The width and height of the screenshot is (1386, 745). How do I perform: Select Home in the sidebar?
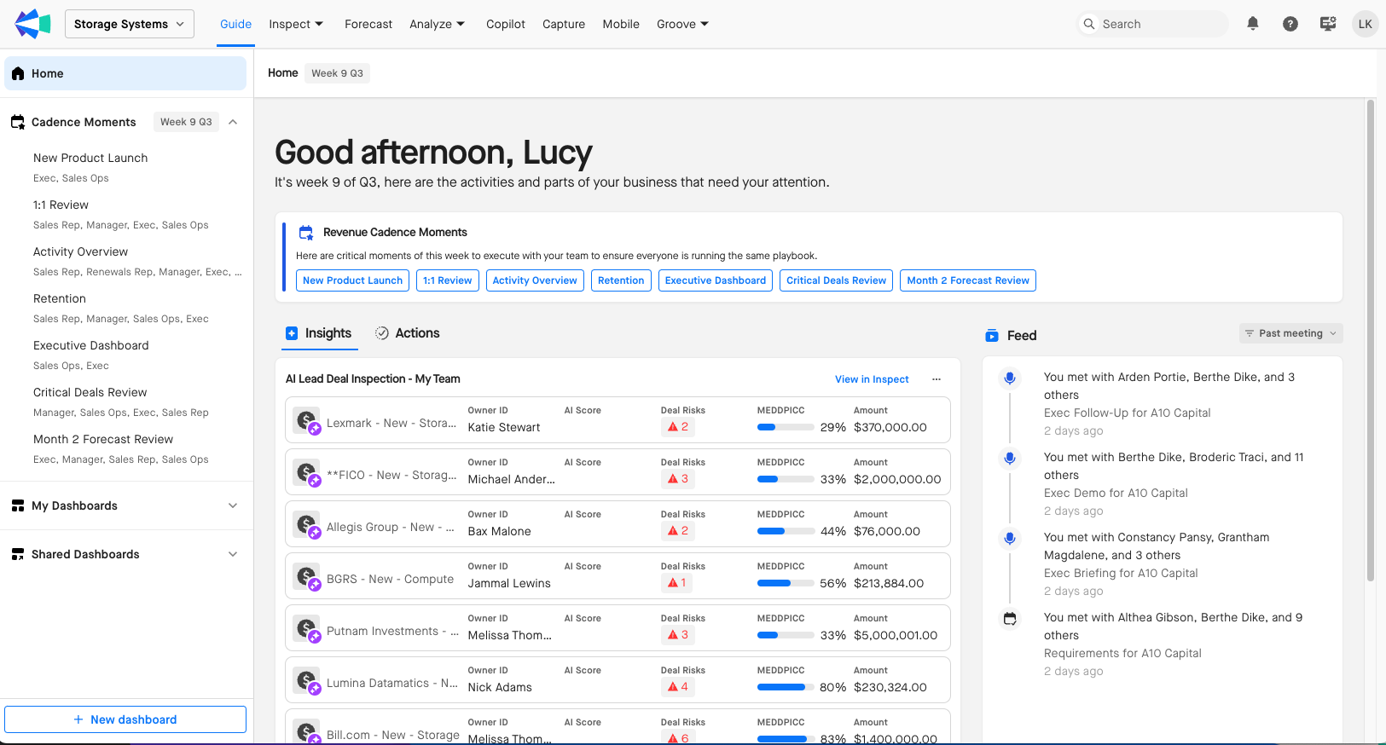tap(125, 73)
